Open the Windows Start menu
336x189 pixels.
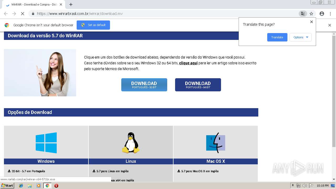pos(7,185)
